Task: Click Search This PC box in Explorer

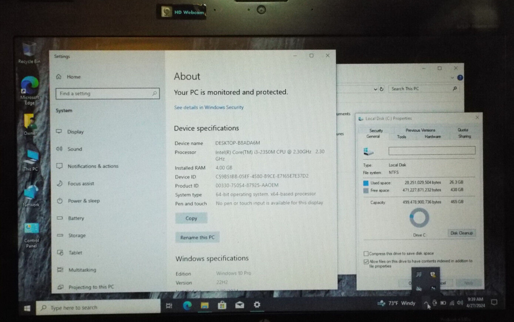Action: (x=424, y=89)
